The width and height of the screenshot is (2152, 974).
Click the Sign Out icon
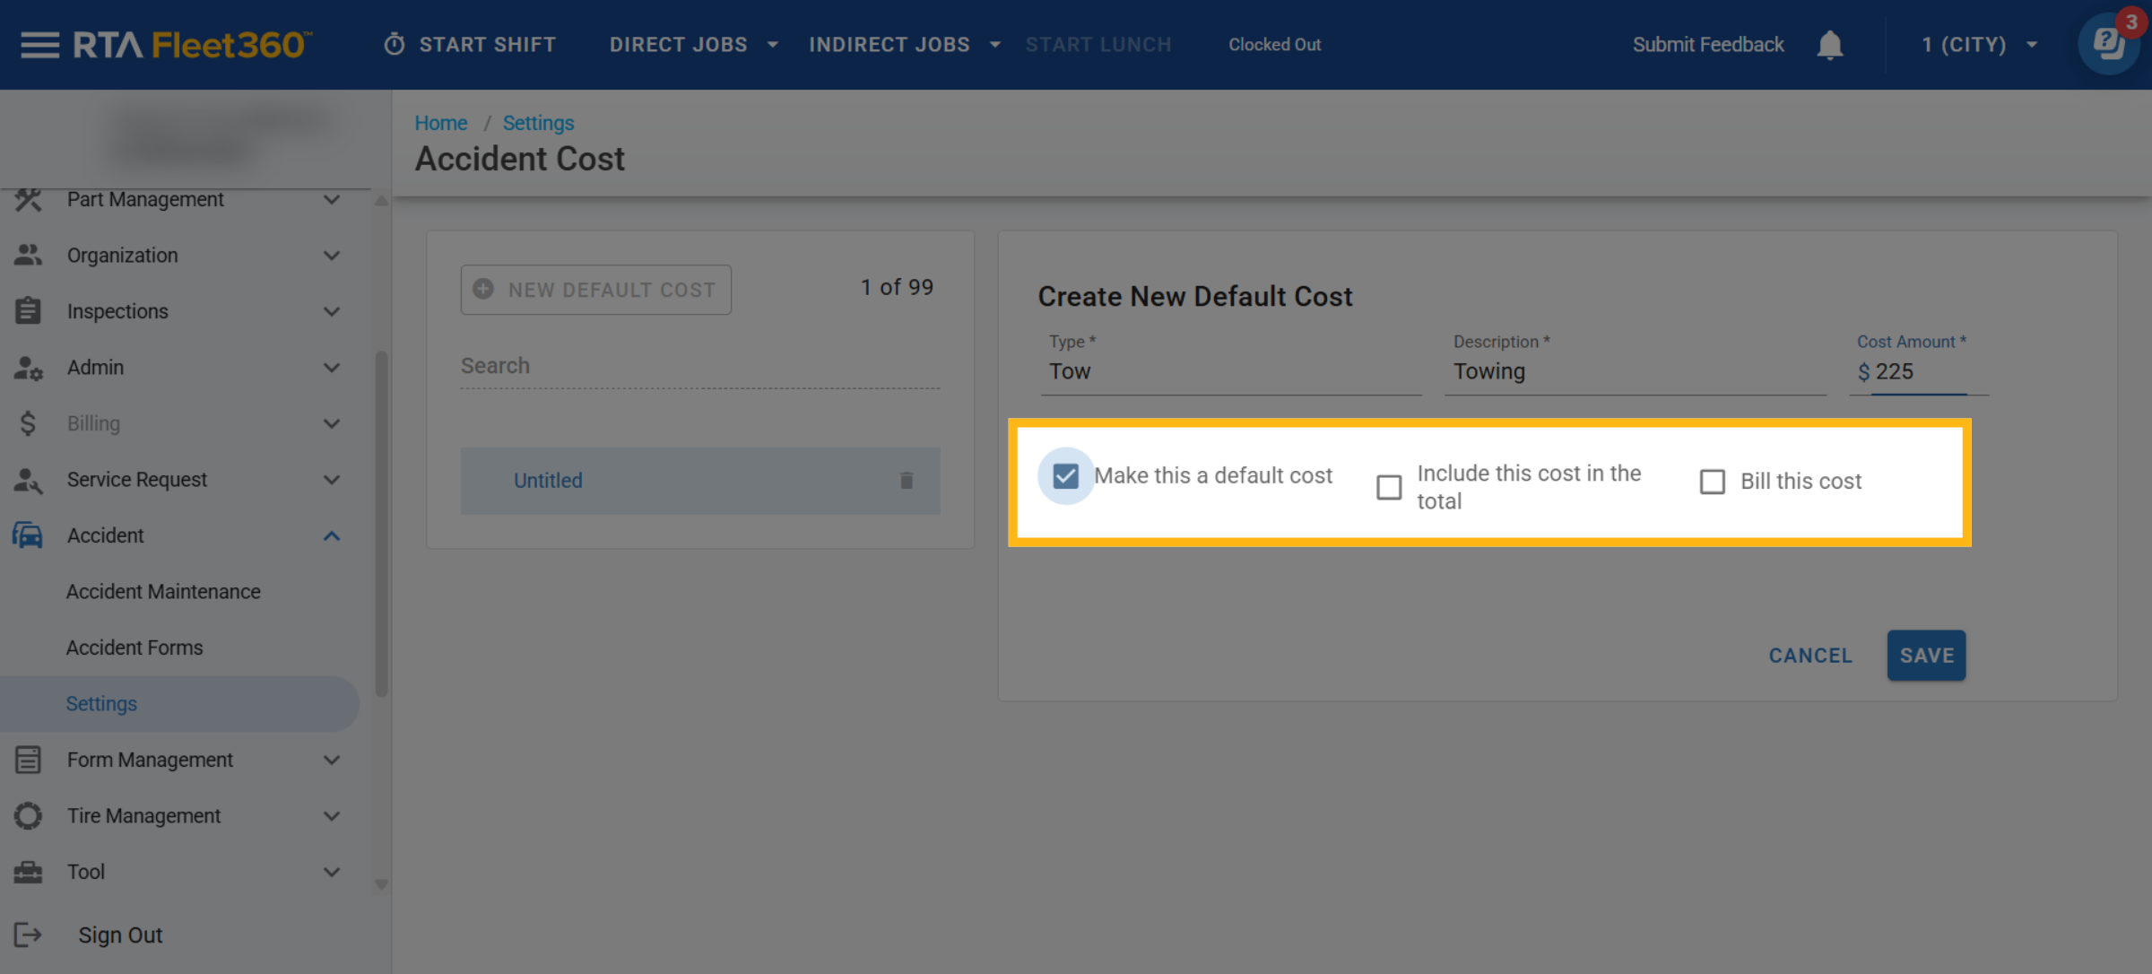28,935
